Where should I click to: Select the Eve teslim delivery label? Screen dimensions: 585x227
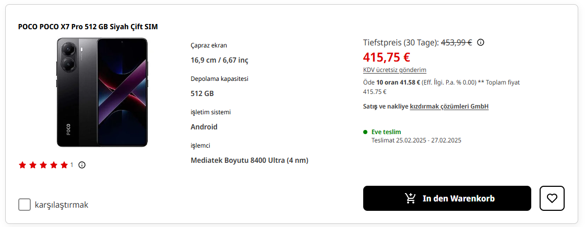tap(386, 132)
